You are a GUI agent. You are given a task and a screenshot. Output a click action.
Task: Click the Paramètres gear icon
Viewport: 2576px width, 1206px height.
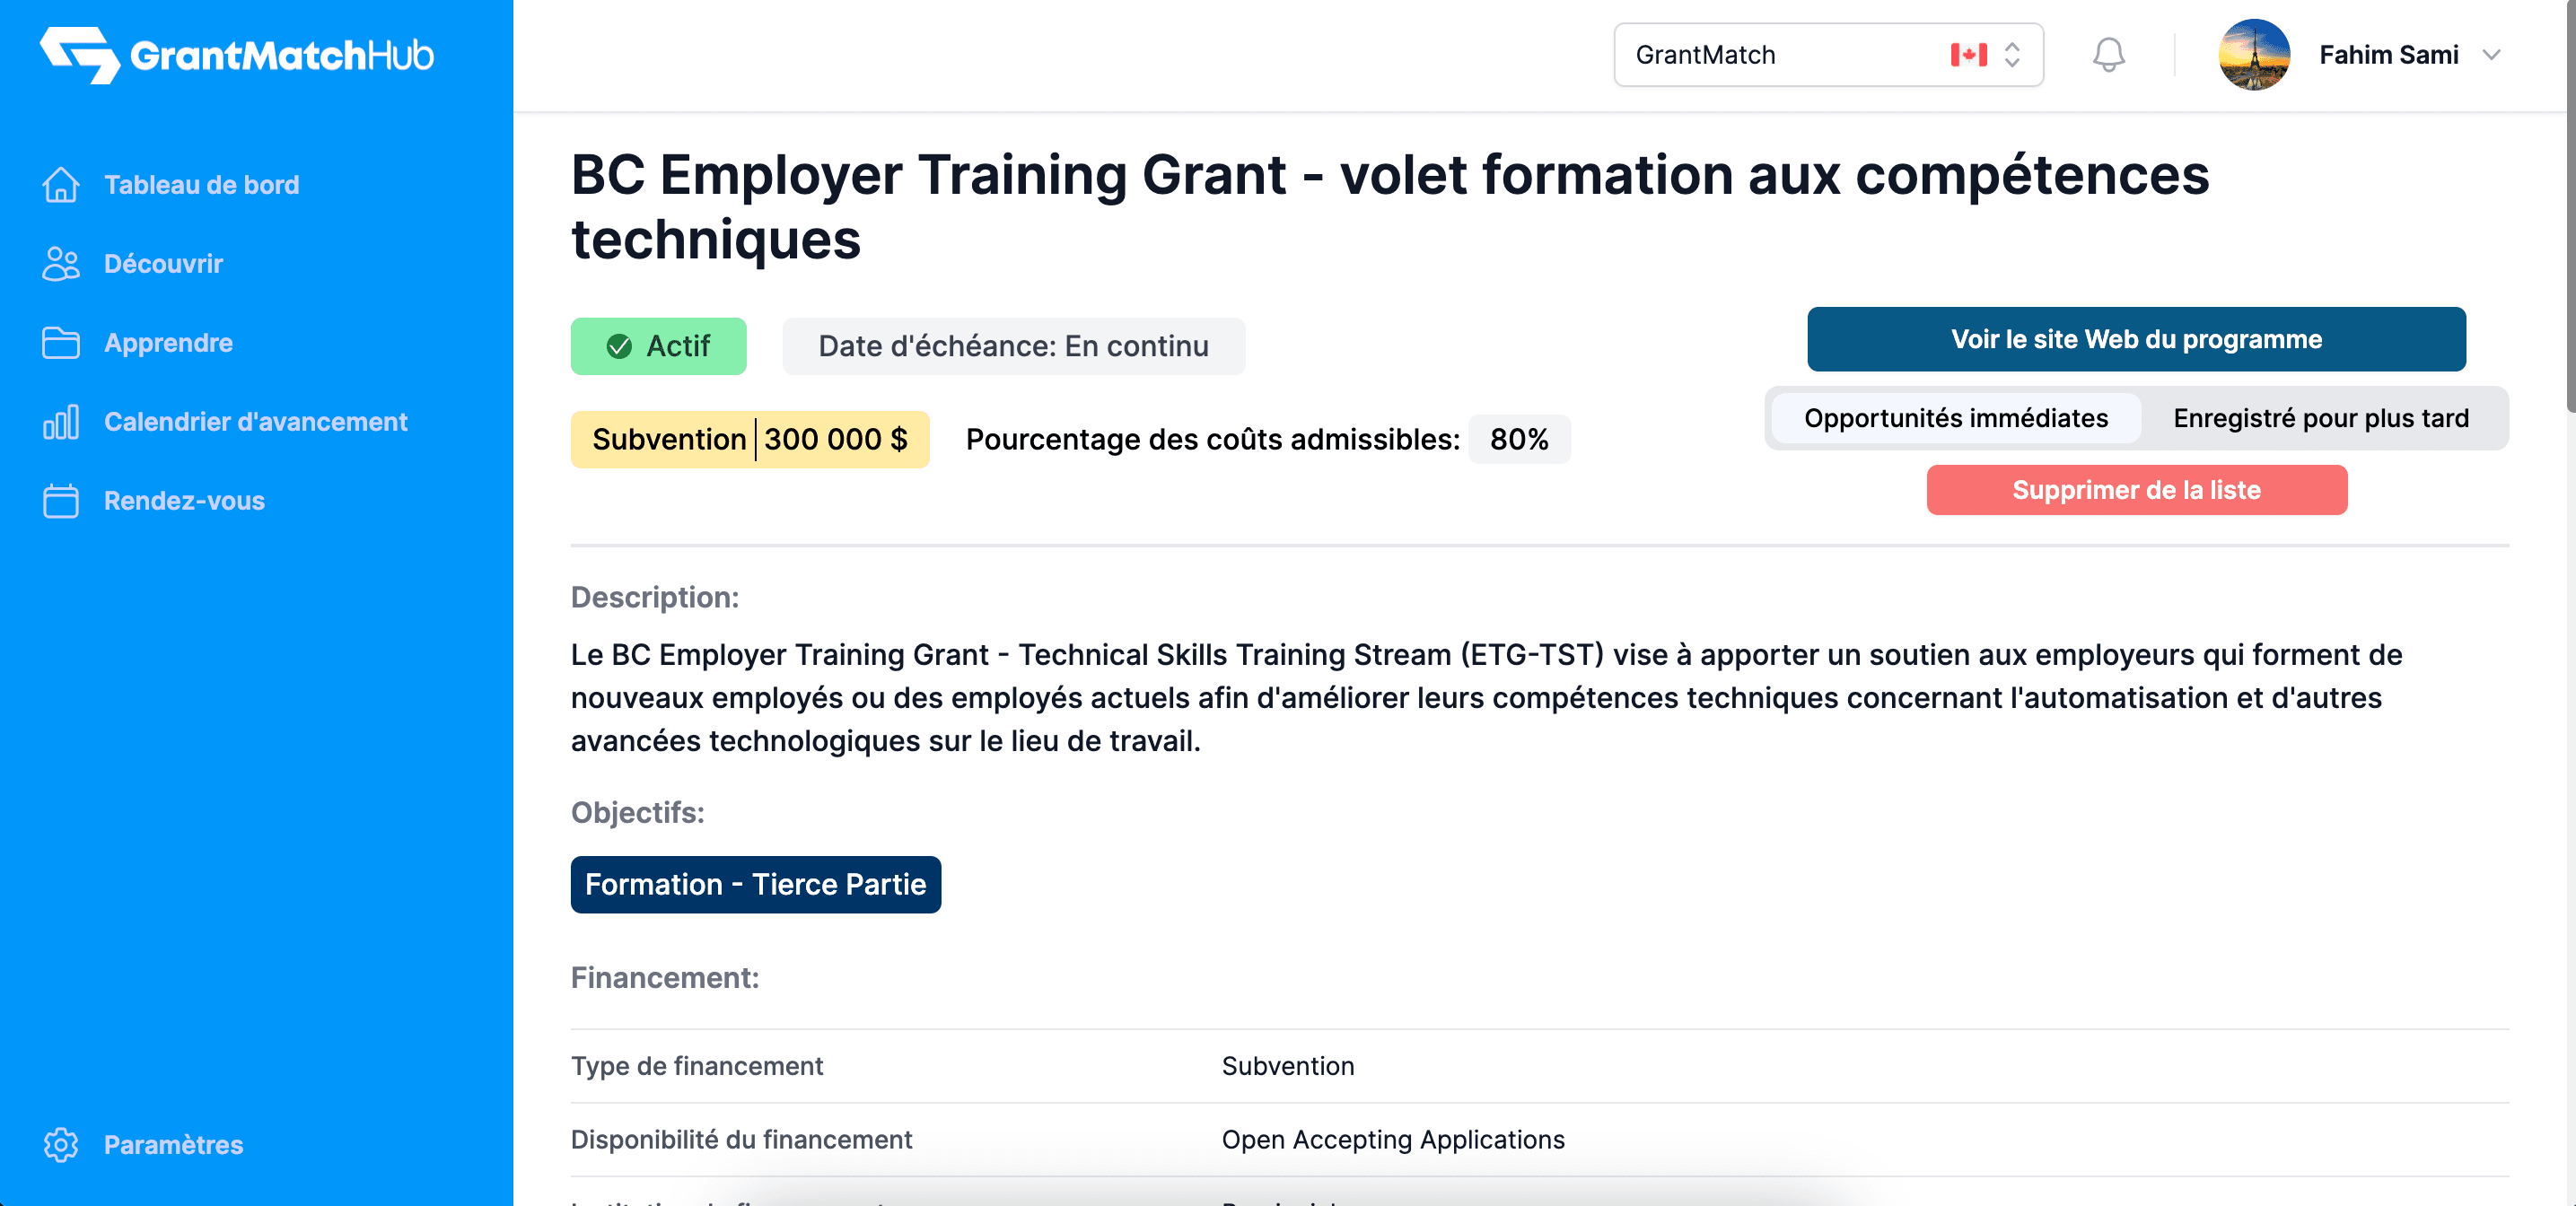click(x=61, y=1145)
